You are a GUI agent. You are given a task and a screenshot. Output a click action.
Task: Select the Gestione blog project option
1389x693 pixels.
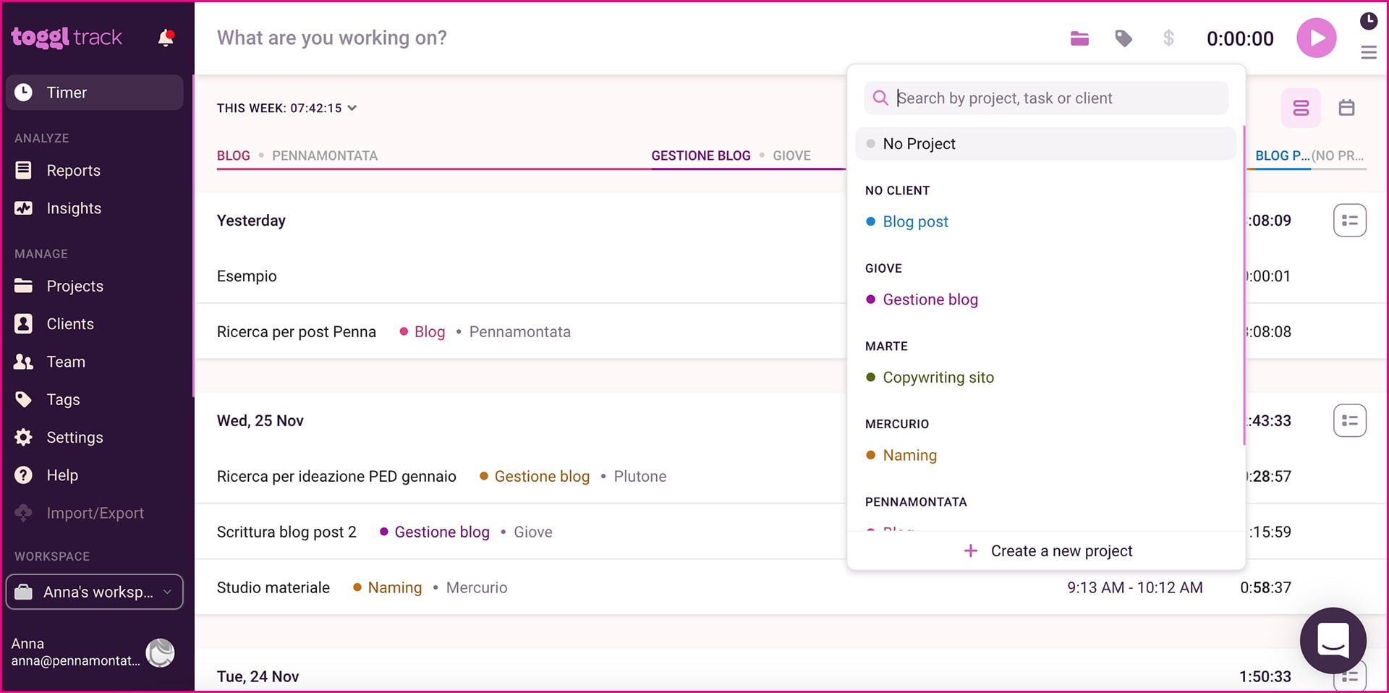[x=930, y=299]
